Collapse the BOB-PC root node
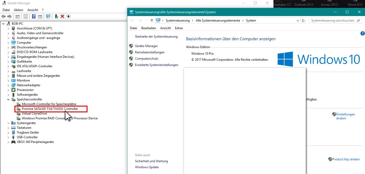This screenshot has width=365, height=174. point(3,24)
